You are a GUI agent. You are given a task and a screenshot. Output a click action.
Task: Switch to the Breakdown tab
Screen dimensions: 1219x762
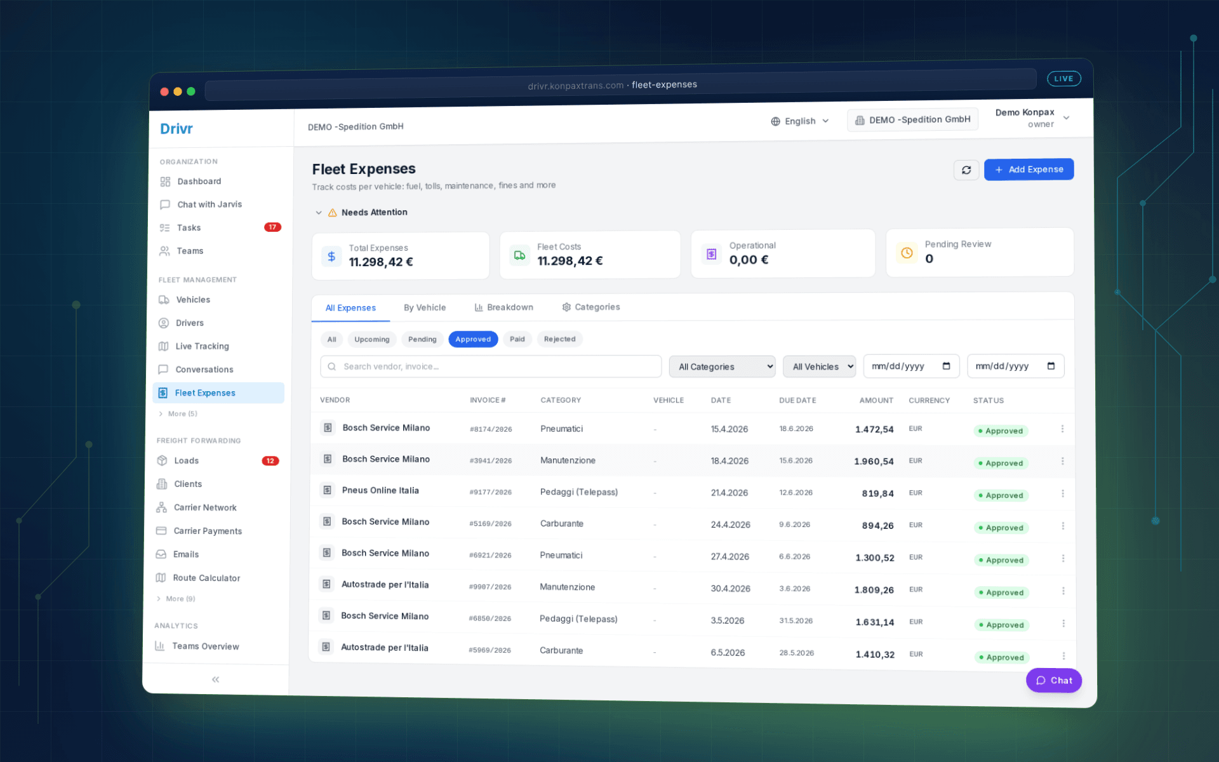(x=504, y=307)
